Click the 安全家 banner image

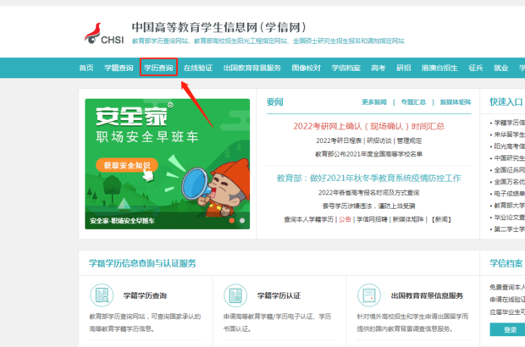click(168, 164)
